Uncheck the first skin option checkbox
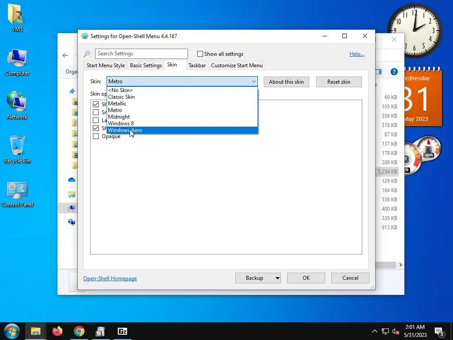453x340 pixels. click(96, 104)
